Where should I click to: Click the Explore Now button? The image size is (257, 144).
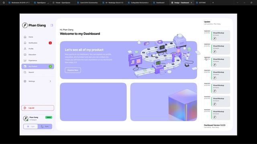tap(73, 70)
